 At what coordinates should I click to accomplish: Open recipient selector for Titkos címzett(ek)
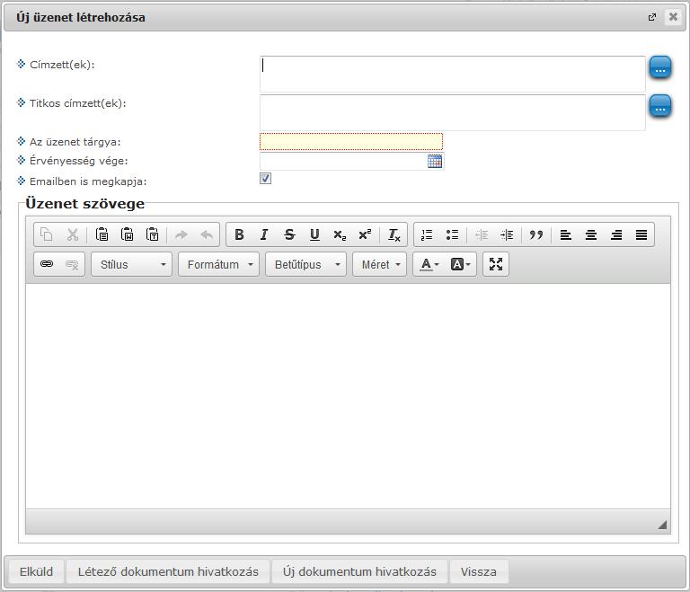click(x=660, y=107)
